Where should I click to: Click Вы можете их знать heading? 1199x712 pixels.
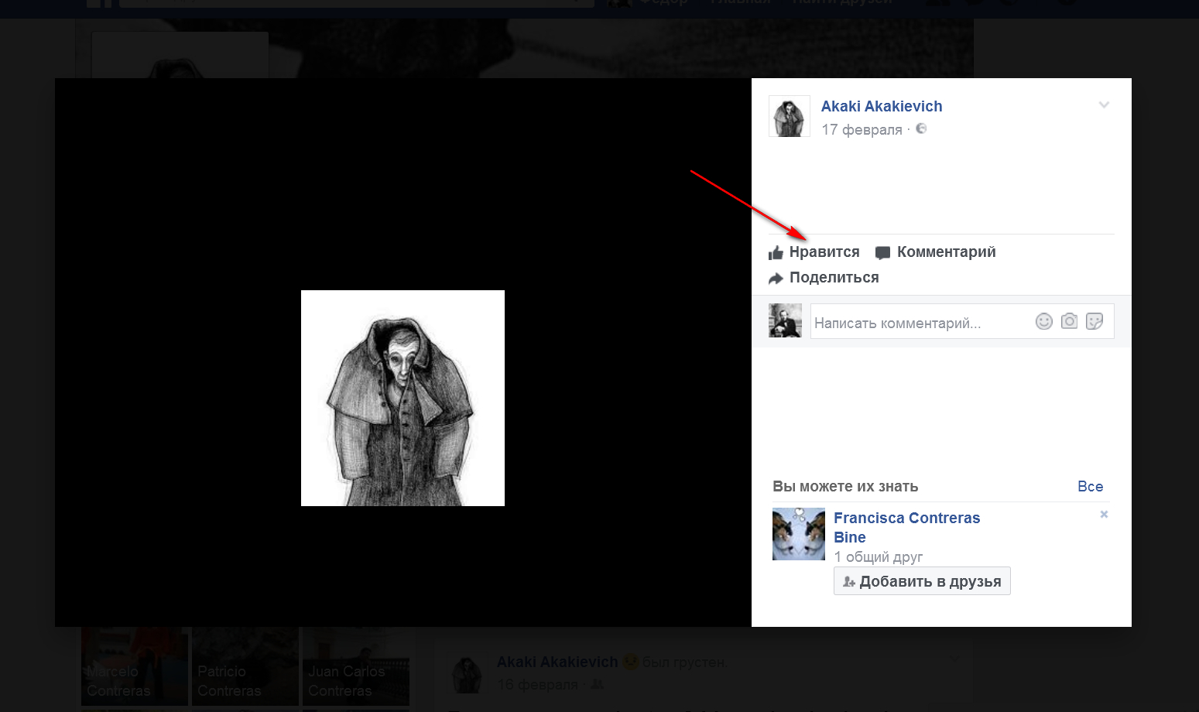click(845, 487)
